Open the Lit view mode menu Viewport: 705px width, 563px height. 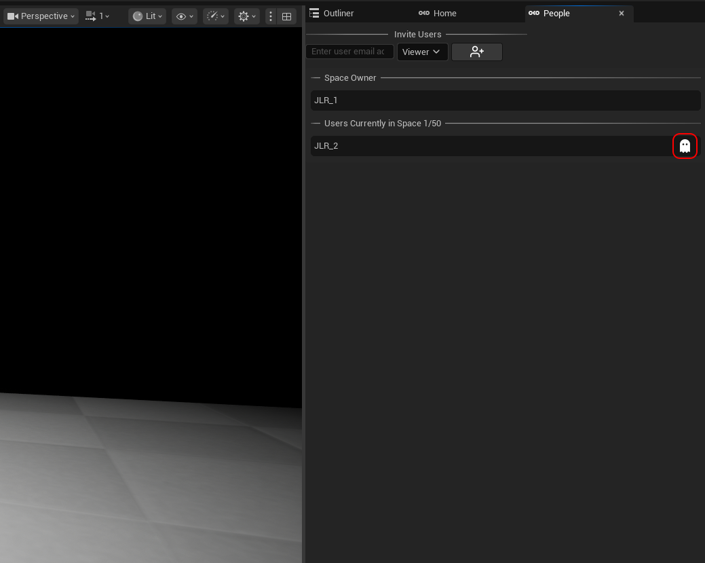[147, 16]
